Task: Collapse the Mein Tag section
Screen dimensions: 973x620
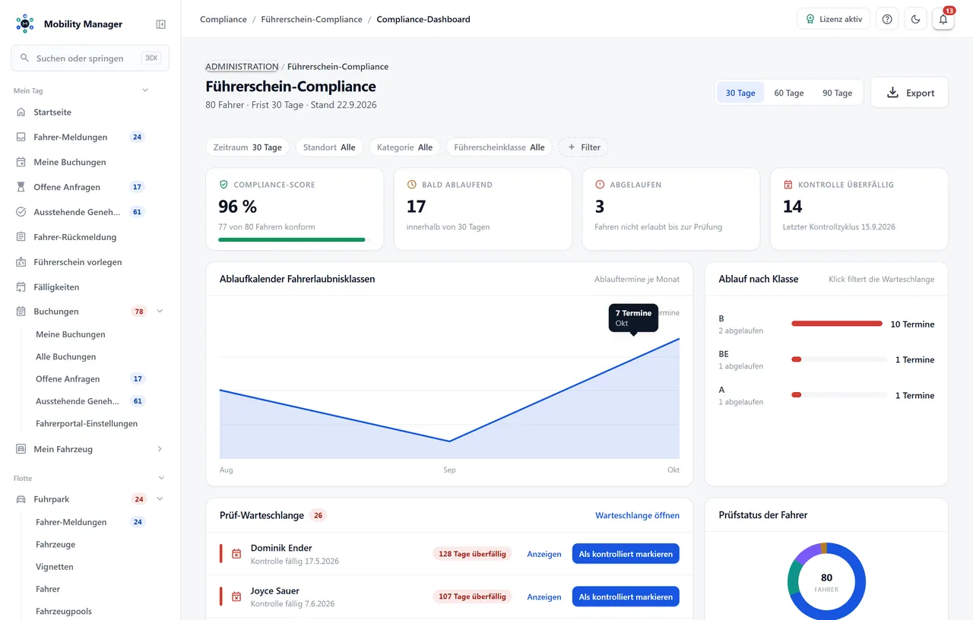Action: pos(145,90)
